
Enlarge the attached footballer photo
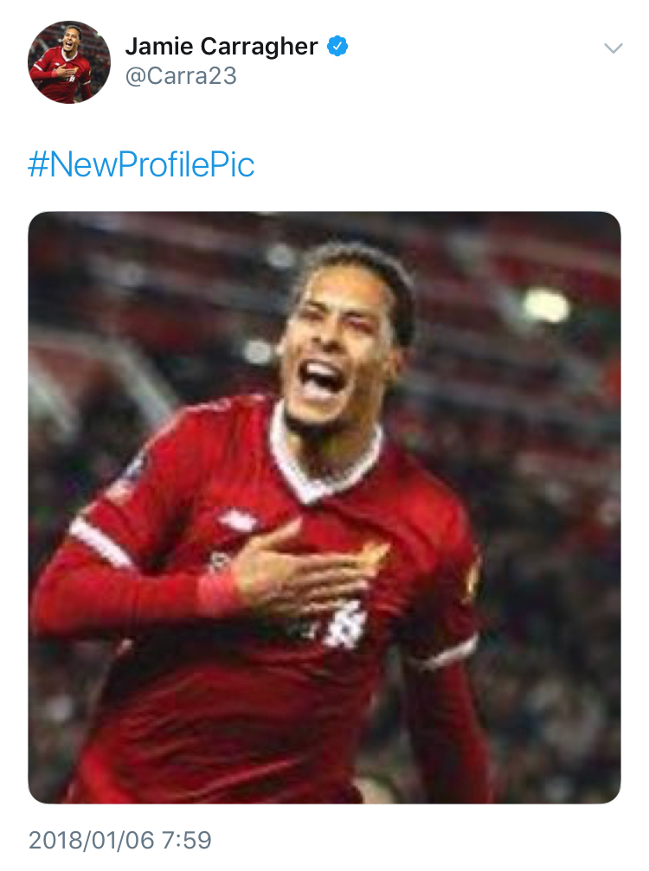click(x=324, y=508)
